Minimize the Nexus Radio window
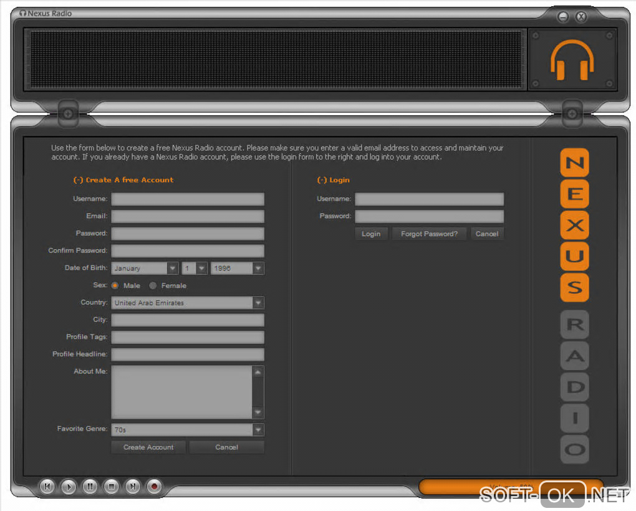Viewport: 636px width, 511px height. pyautogui.click(x=563, y=17)
